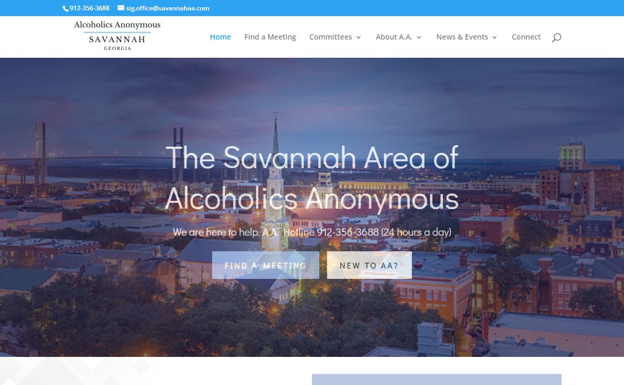Click the NEW TO AA? button
Viewport: 624px width, 385px height.
tap(369, 265)
